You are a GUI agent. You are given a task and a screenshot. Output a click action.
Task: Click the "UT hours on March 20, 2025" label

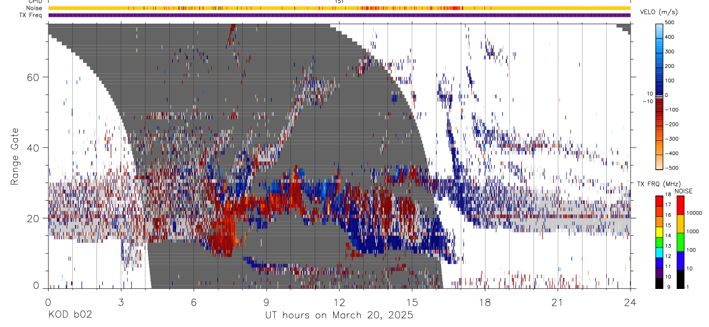point(339,315)
